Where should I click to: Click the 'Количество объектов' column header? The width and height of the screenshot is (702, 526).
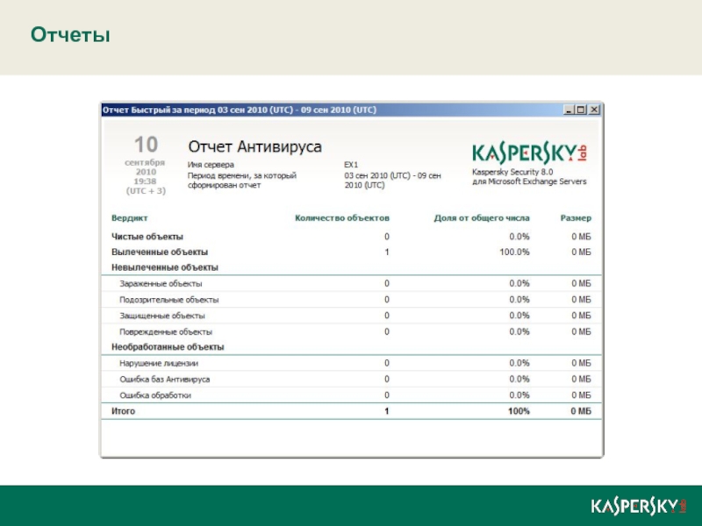[342, 217]
